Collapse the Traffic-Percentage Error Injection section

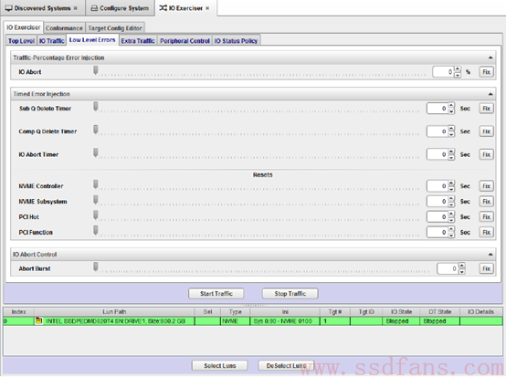(x=490, y=58)
